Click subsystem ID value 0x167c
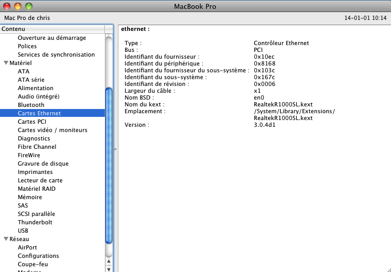Viewport: 391px width, 272px height. (264, 77)
